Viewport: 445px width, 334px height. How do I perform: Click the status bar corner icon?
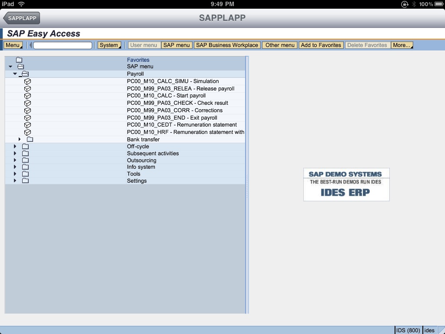pos(441,330)
